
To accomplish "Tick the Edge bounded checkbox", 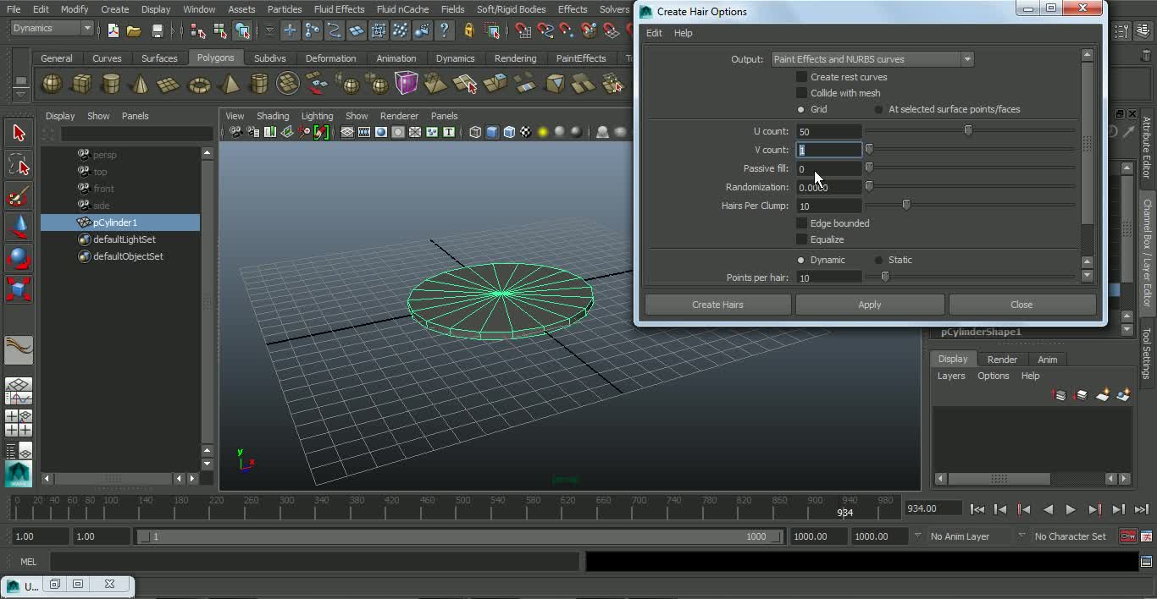I will 801,223.
